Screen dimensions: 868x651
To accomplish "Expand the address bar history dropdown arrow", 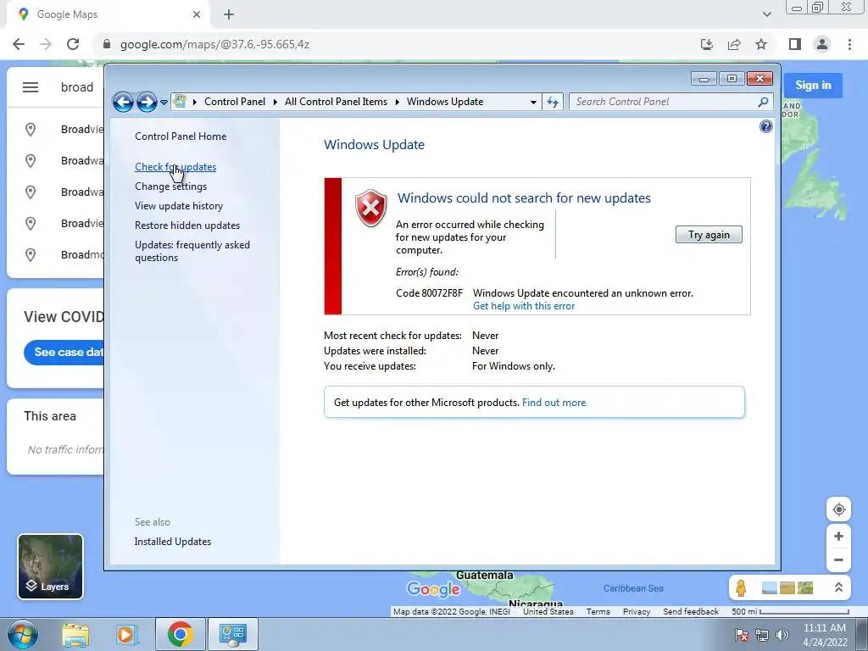I will [533, 102].
